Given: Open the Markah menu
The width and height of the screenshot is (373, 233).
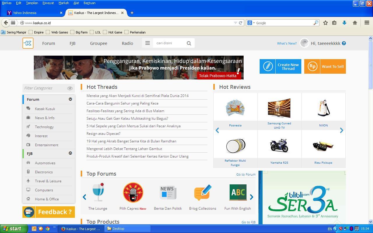Looking at the screenshot, I should (64, 3).
